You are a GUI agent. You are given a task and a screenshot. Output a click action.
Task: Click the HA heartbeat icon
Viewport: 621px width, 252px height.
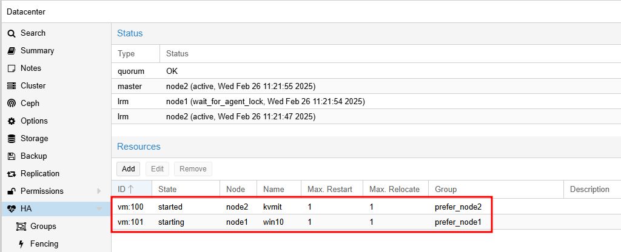(12, 208)
